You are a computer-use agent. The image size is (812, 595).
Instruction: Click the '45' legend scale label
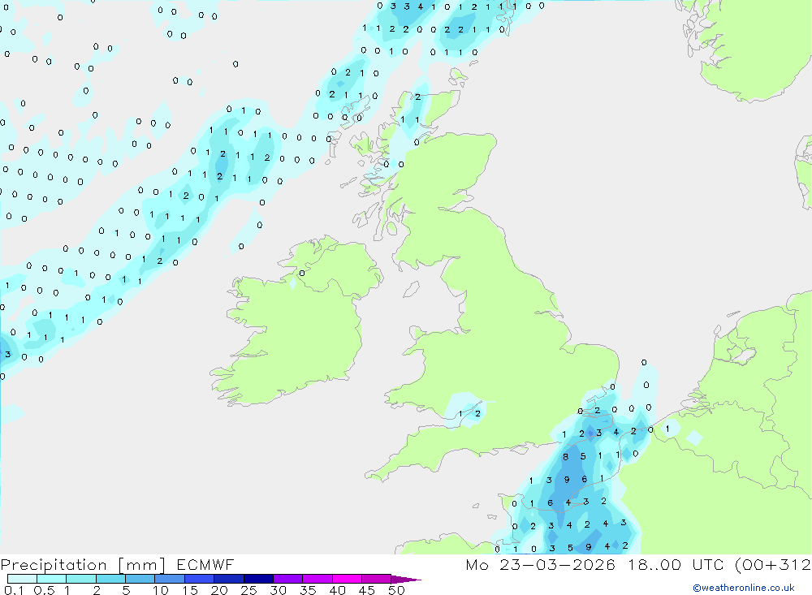367,590
